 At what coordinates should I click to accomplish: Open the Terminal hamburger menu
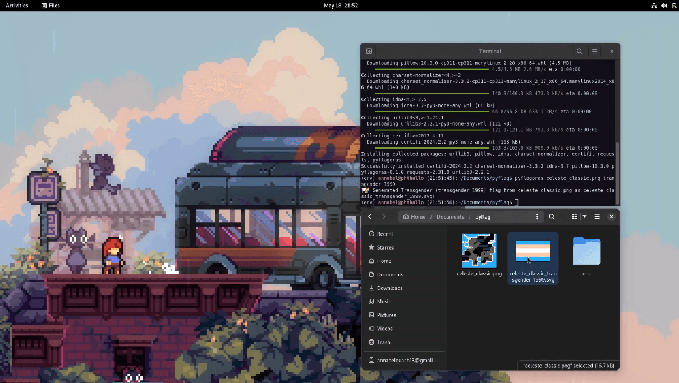[x=595, y=51]
